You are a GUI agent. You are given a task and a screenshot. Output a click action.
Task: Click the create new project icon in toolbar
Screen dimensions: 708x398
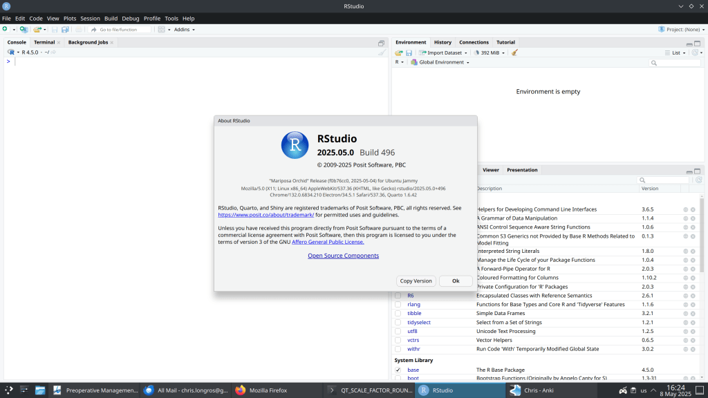24,30
